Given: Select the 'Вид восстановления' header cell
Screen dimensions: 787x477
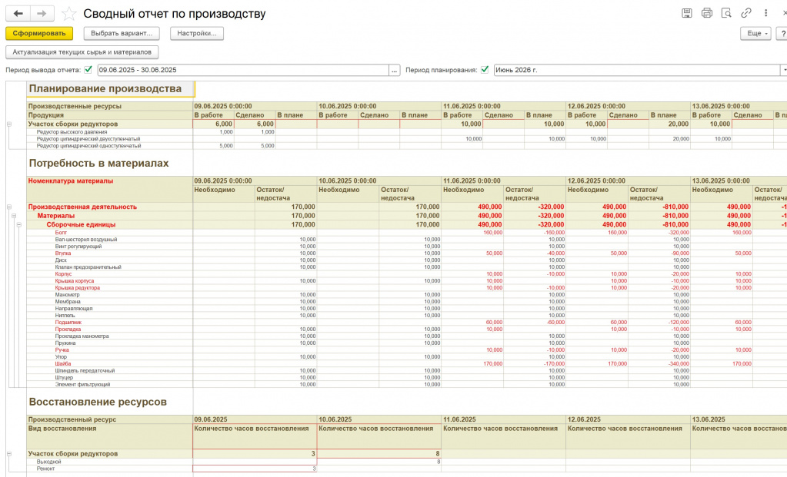Looking at the screenshot, I should [110, 436].
